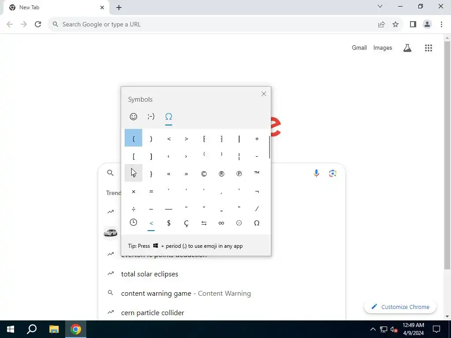Insert the long em dash symbol
Screen dimensions: 451x338
tap(169, 209)
